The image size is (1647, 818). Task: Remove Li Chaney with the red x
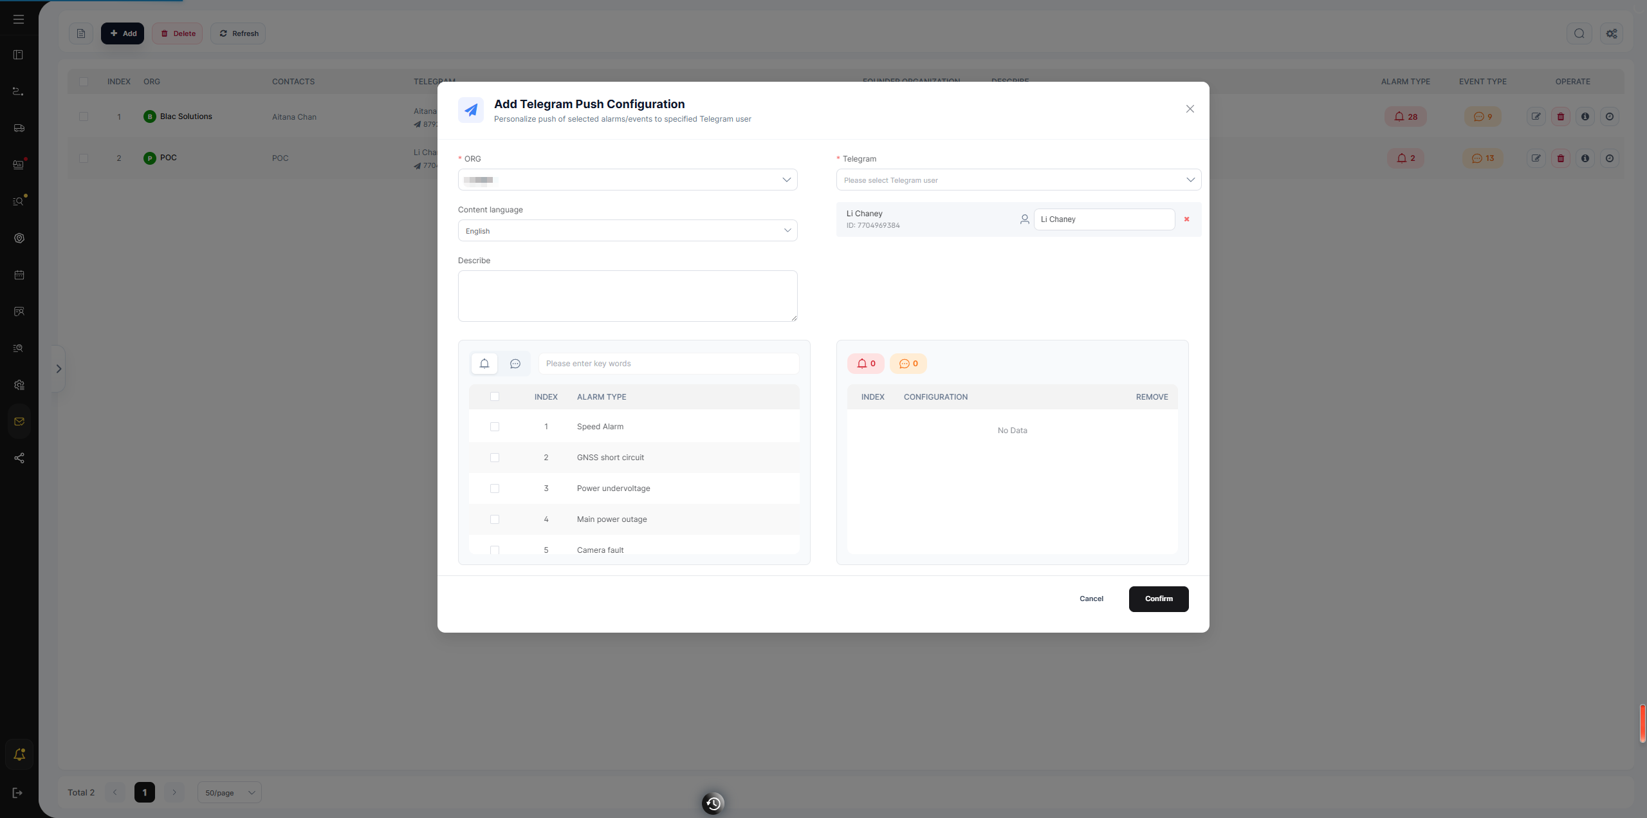(x=1186, y=219)
